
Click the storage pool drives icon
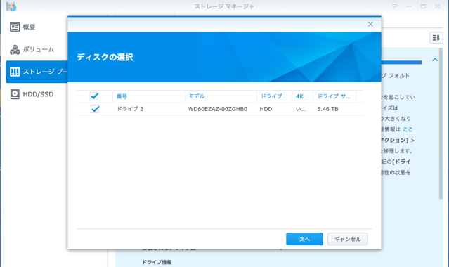[15, 72]
